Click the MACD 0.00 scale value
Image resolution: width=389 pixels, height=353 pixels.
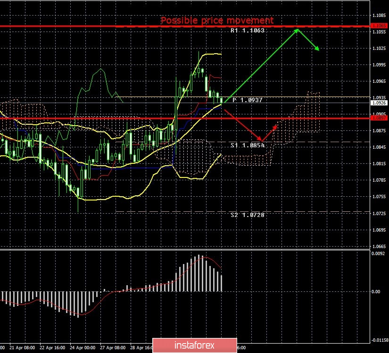click(x=376, y=291)
